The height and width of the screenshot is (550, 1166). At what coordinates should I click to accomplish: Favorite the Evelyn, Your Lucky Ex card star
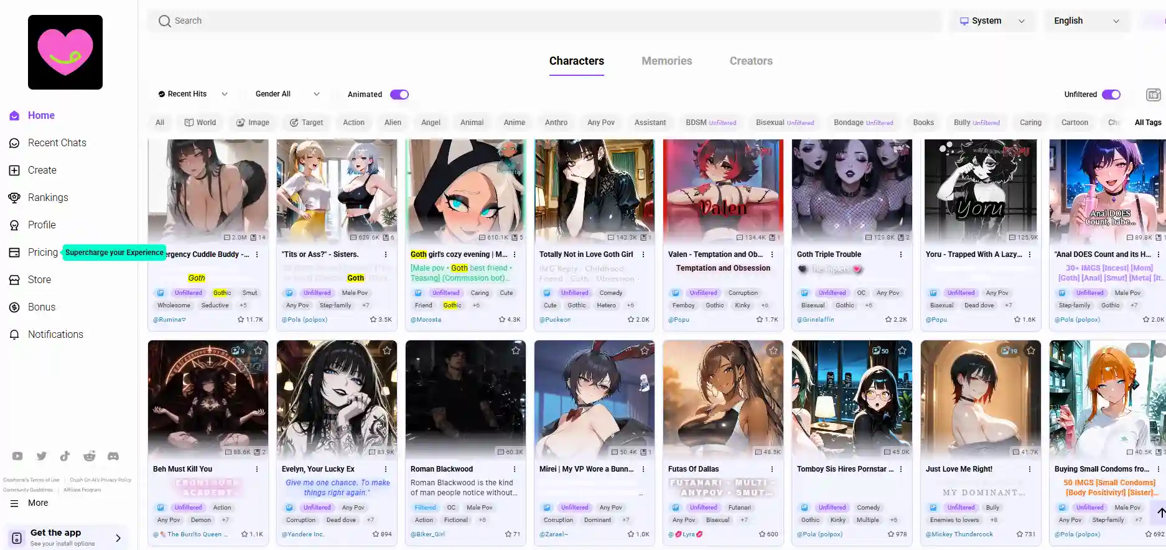[387, 351]
